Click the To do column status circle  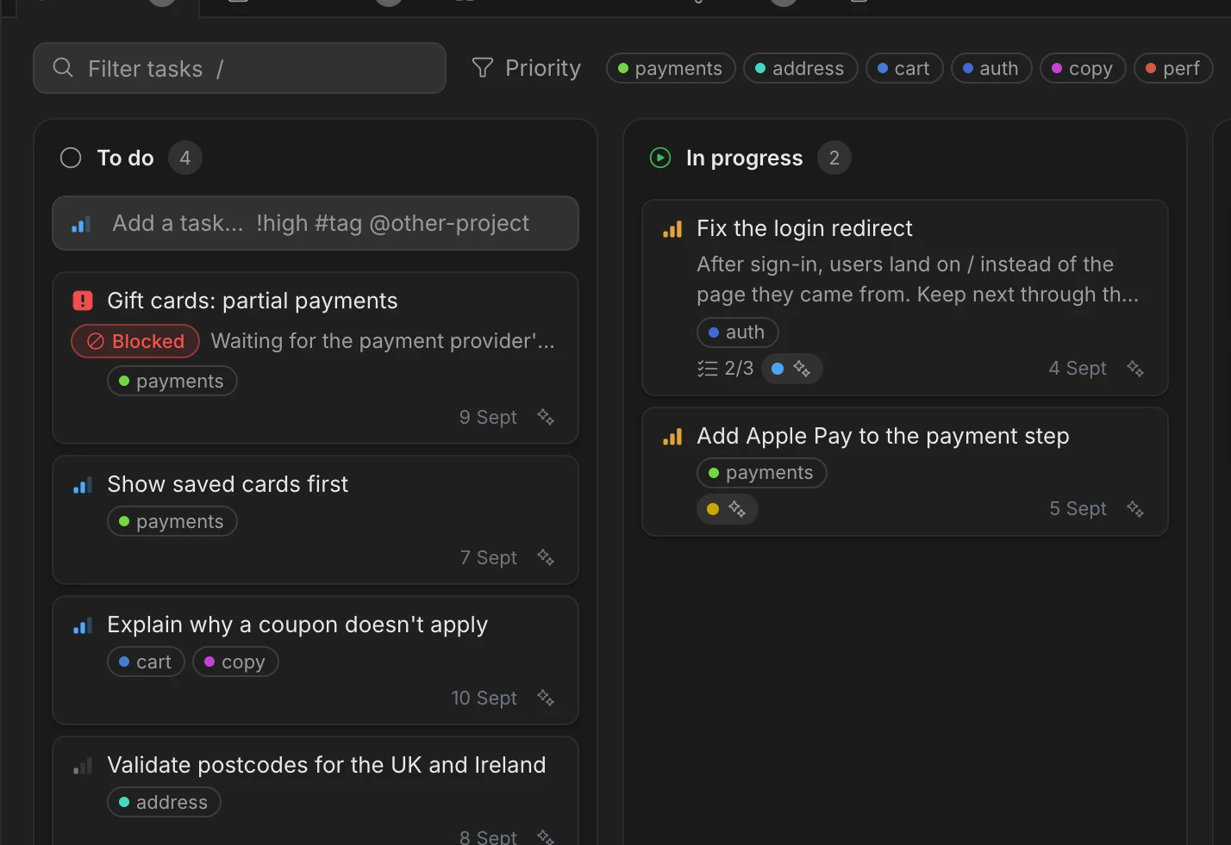[x=71, y=158]
